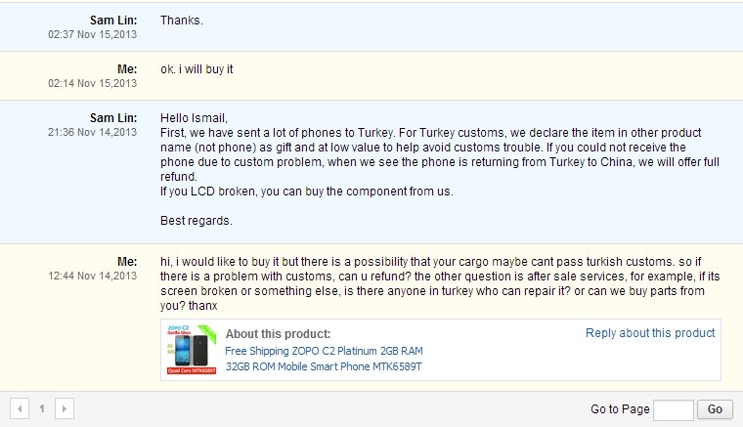This screenshot has width=743, height=427.
Task: Click the 21:36 Nov 14,2013 timestamp
Action: (93, 132)
